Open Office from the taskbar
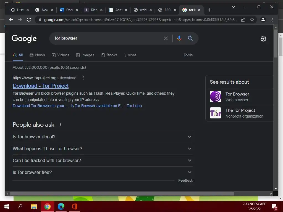The image size is (283, 212). [x=75, y=206]
